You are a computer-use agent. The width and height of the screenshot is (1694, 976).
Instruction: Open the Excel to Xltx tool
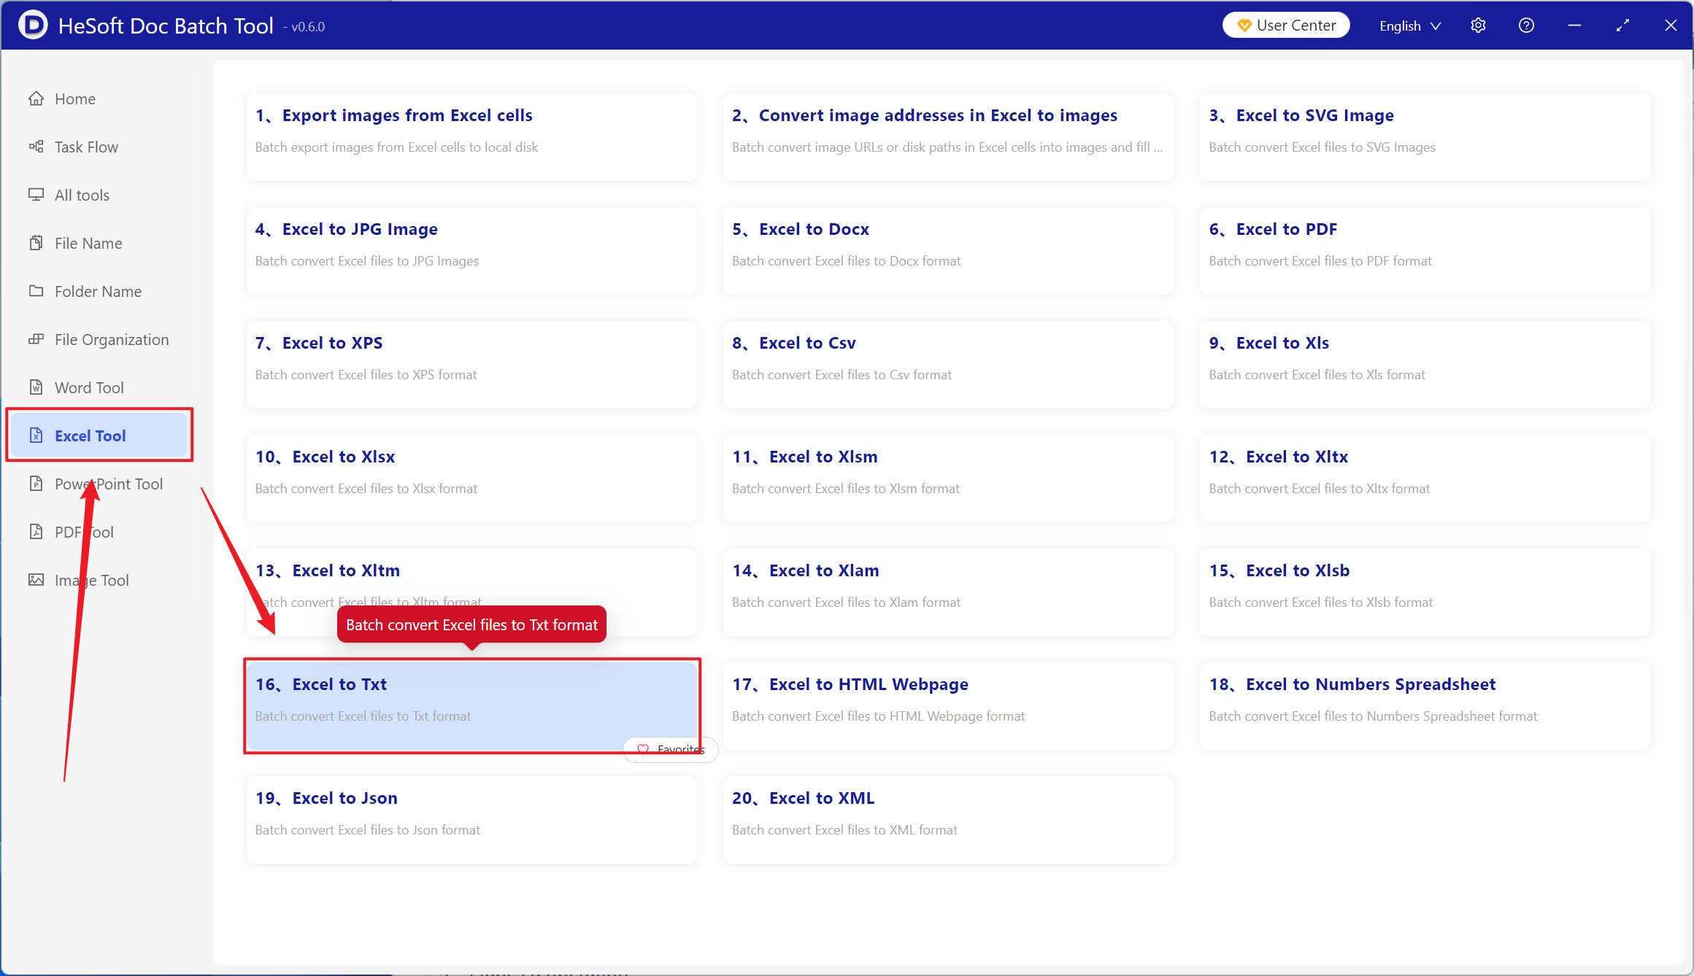coord(1425,478)
